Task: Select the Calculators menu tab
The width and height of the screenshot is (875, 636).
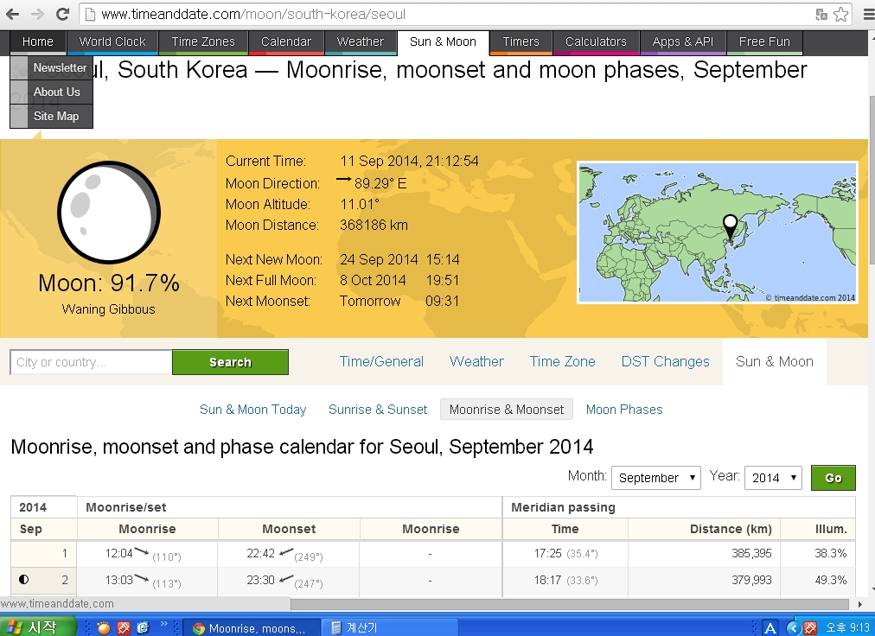Action: [596, 41]
